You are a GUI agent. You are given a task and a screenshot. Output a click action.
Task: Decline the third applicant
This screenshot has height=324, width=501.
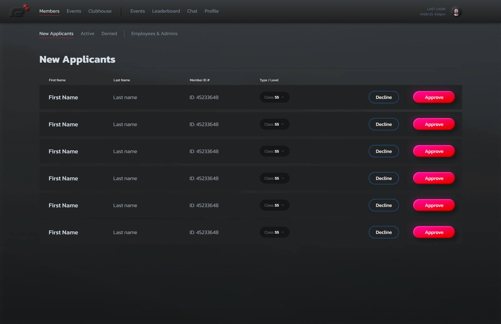[x=384, y=151]
